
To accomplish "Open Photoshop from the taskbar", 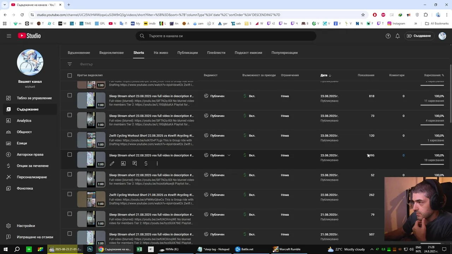I will pyautogui.click(x=90, y=249).
